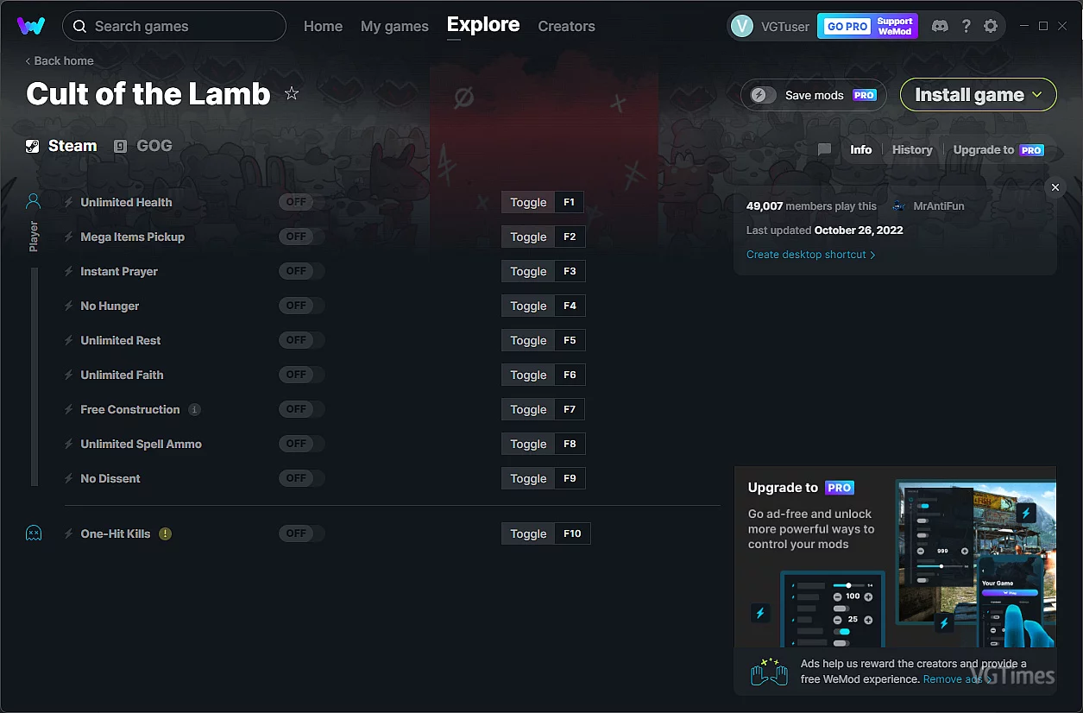Screen dimensions: 1083x713
Task: Switch on Unlimited Rest
Action: (301, 340)
